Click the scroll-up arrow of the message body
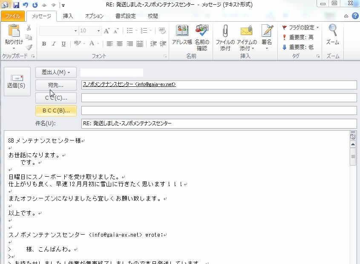Screen dimensions: 360x264 353,145
